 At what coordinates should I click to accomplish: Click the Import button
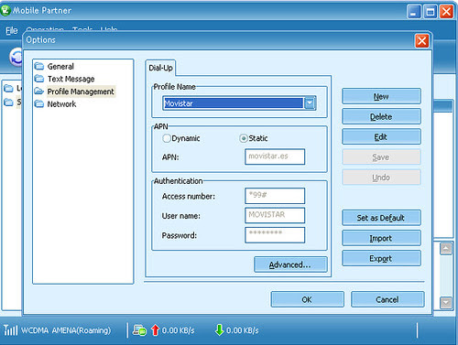(x=381, y=238)
